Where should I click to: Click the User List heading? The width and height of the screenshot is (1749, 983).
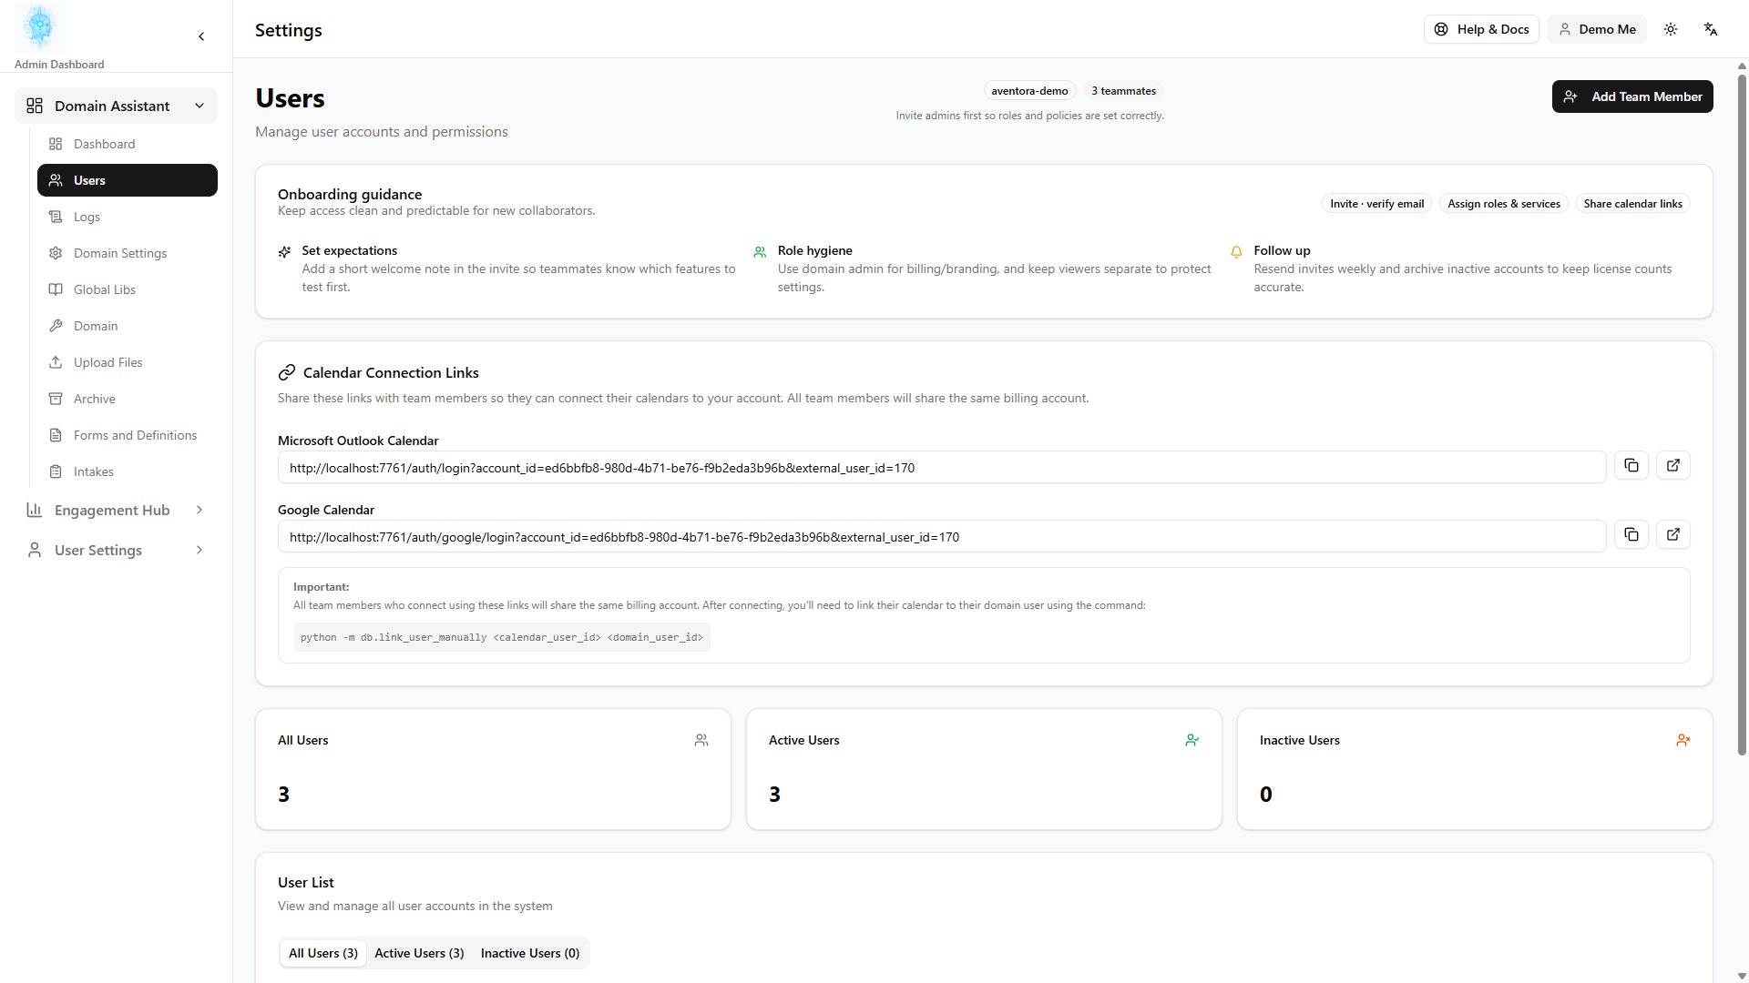[306, 882]
